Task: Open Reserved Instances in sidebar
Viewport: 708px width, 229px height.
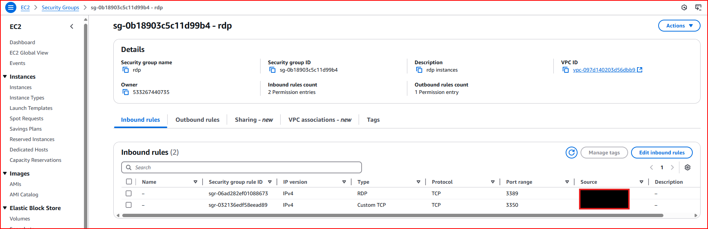Action: pyautogui.click(x=32, y=139)
